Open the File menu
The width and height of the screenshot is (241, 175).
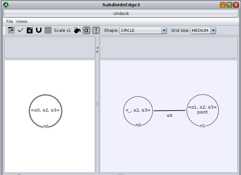[x=10, y=21]
